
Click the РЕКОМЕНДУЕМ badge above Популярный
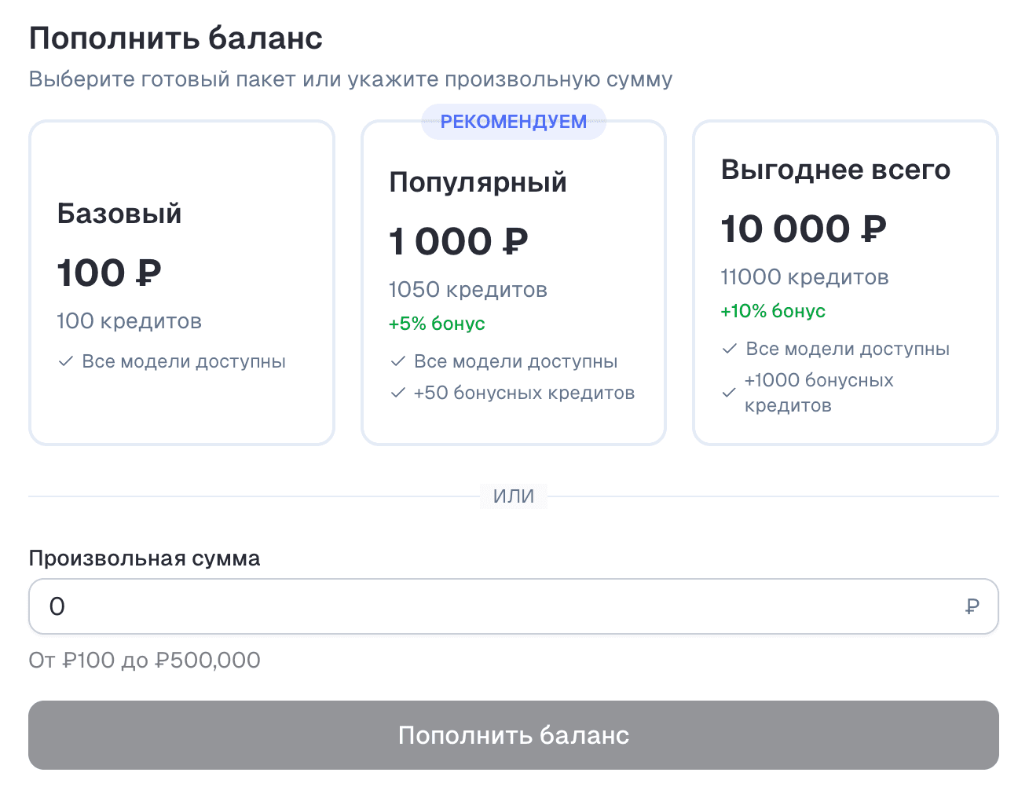[514, 122]
